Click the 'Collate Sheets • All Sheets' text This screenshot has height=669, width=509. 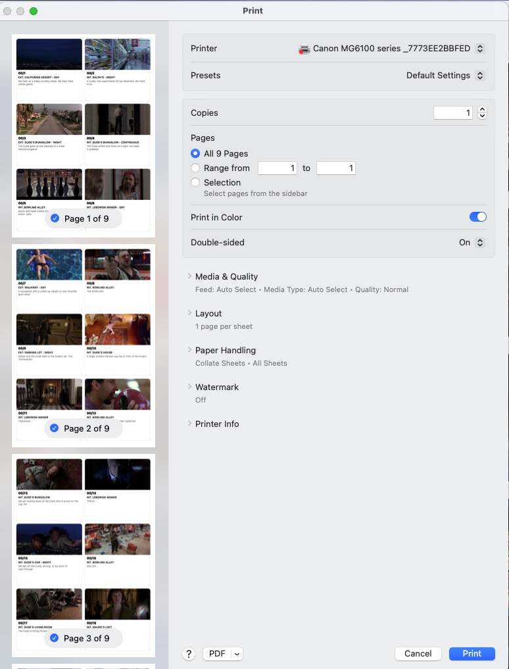(241, 364)
